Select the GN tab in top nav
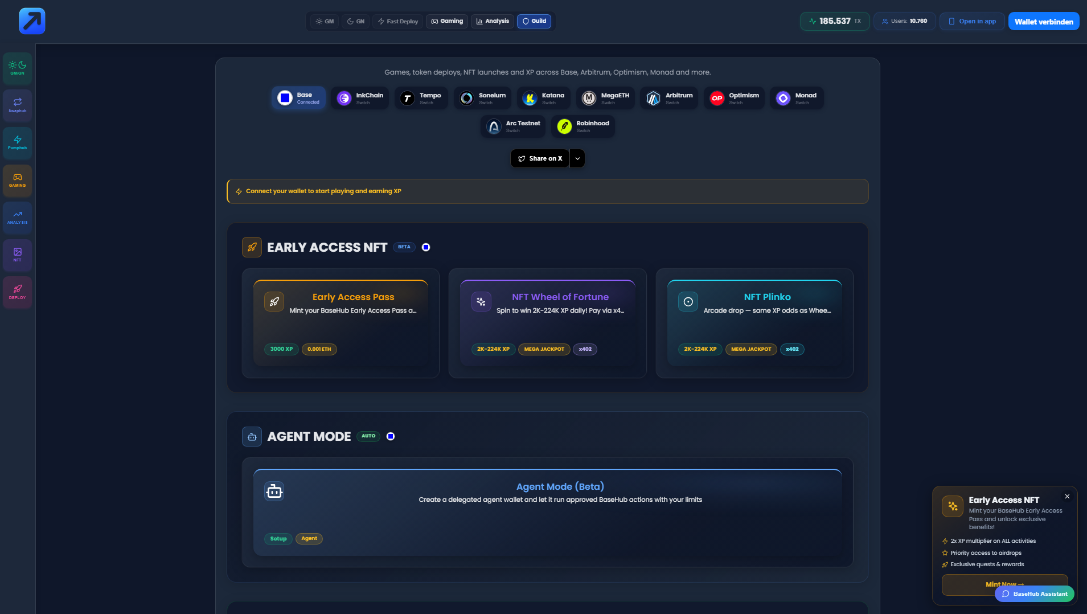Image resolution: width=1087 pixels, height=614 pixels. pos(356,21)
